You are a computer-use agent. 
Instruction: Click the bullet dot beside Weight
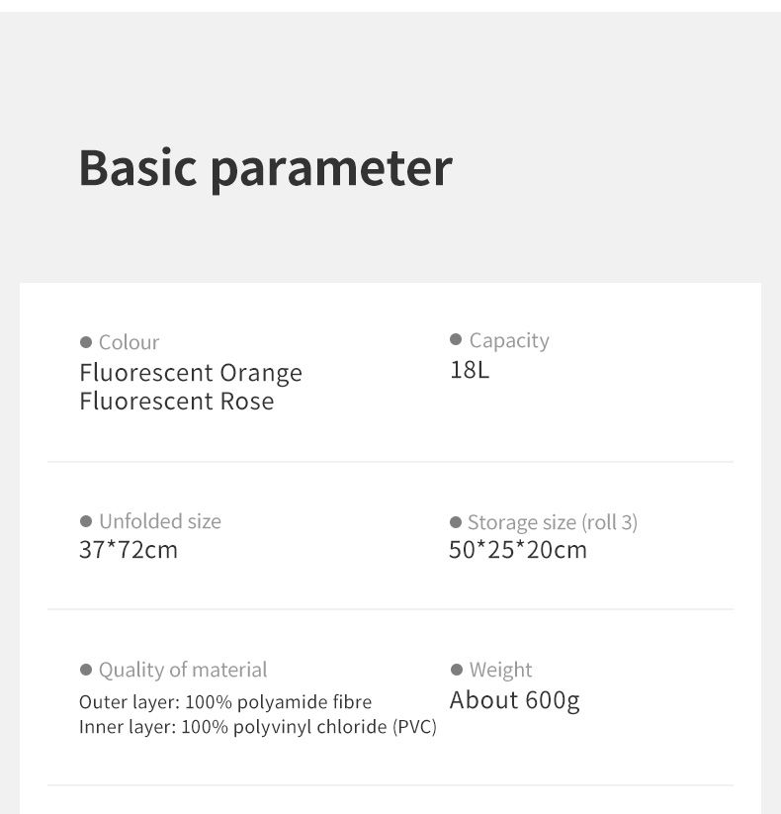click(457, 670)
